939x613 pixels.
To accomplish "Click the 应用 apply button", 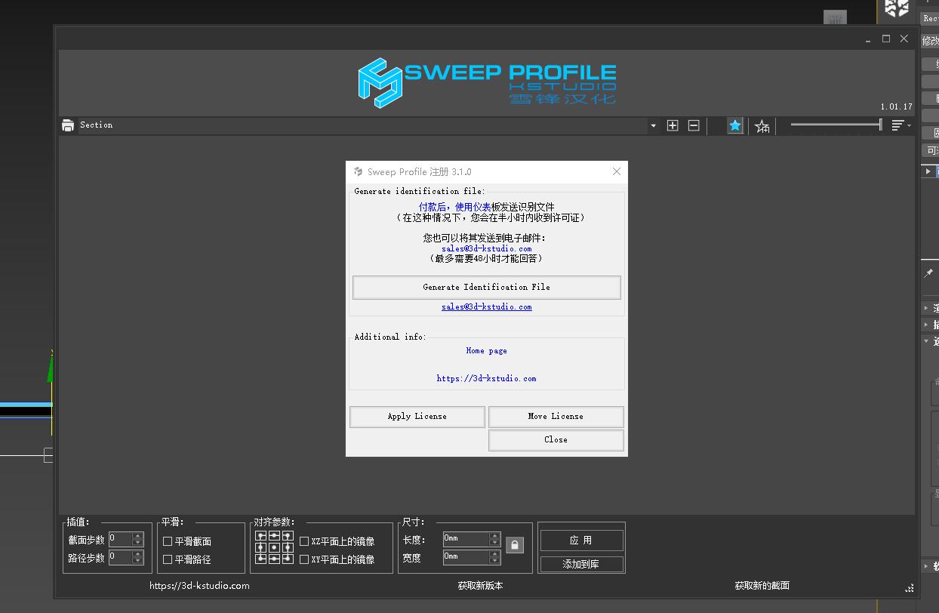I will pos(581,541).
